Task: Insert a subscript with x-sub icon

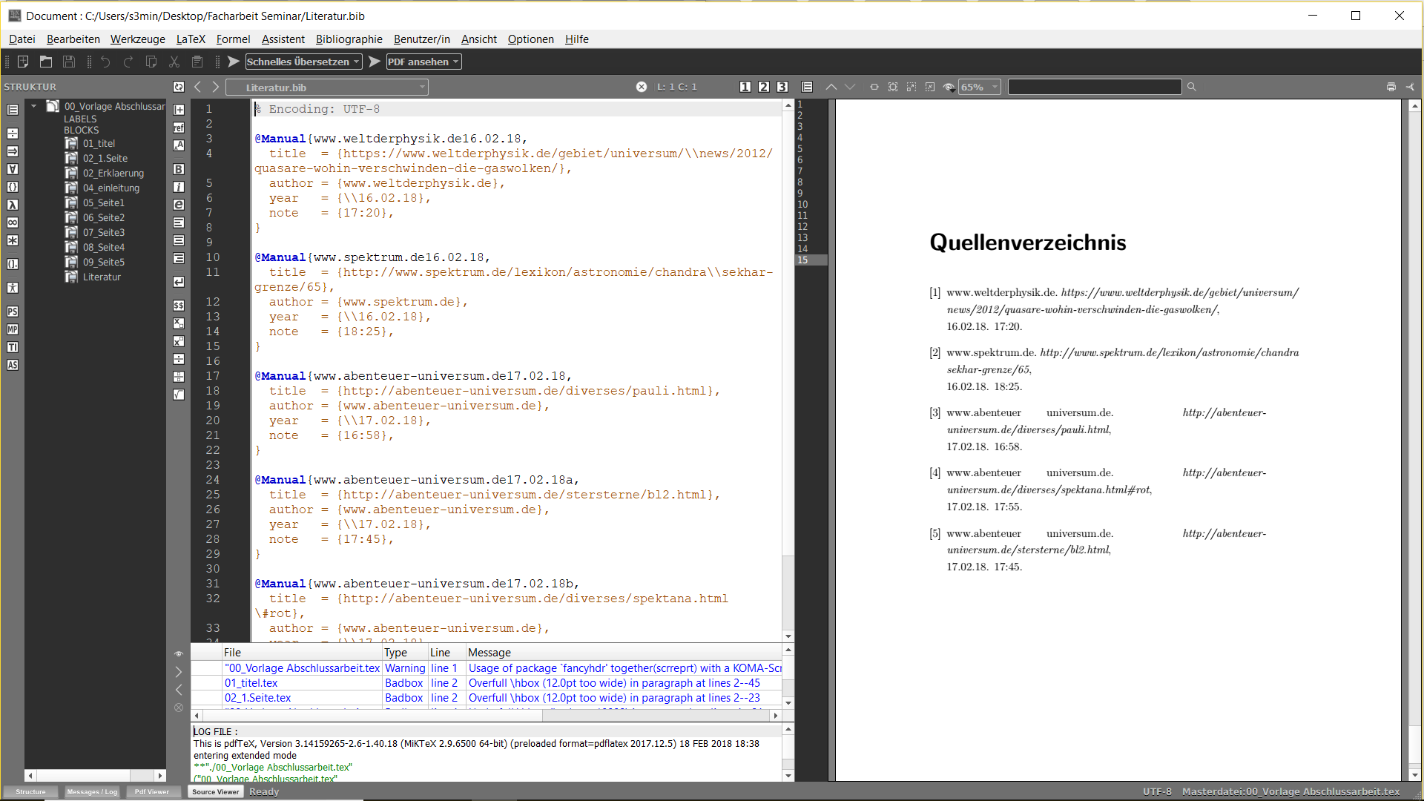Action: click(179, 323)
